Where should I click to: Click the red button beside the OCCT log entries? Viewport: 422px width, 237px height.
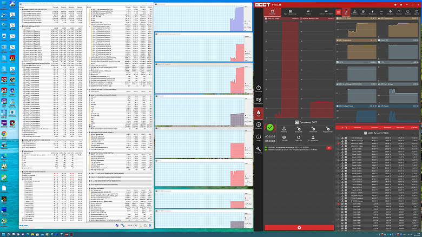tap(329, 148)
